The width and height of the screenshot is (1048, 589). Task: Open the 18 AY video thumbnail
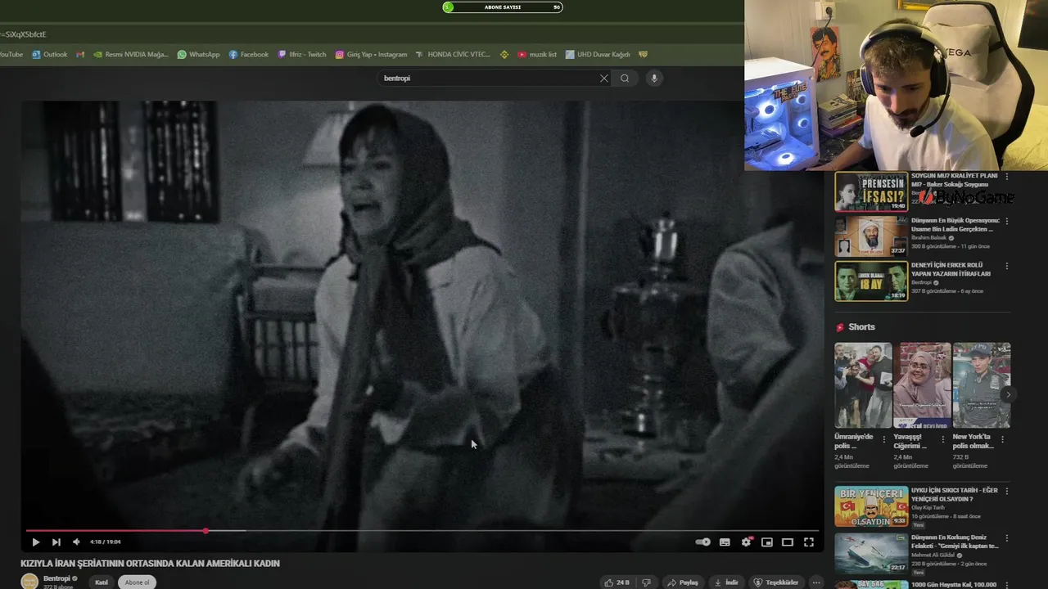[x=871, y=281]
